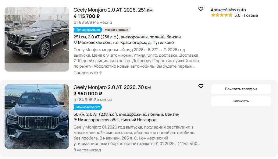Click Можно в кредит badge on first listing

116,30
